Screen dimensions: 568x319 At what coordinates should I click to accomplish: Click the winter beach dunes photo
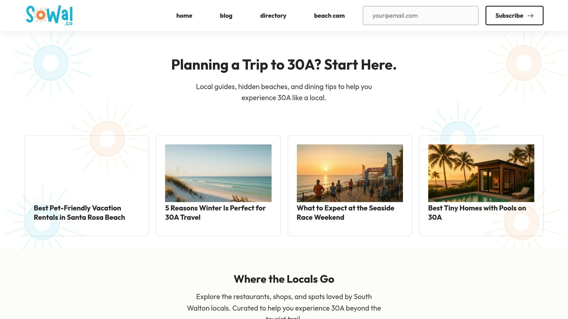218,173
